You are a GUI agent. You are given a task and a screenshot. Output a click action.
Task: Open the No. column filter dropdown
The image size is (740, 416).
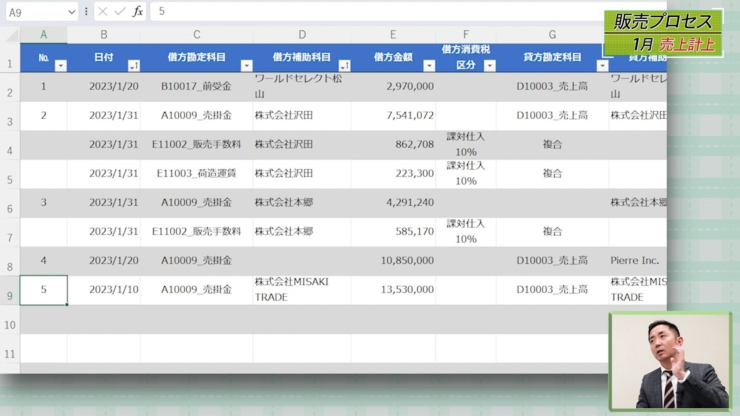(x=61, y=66)
